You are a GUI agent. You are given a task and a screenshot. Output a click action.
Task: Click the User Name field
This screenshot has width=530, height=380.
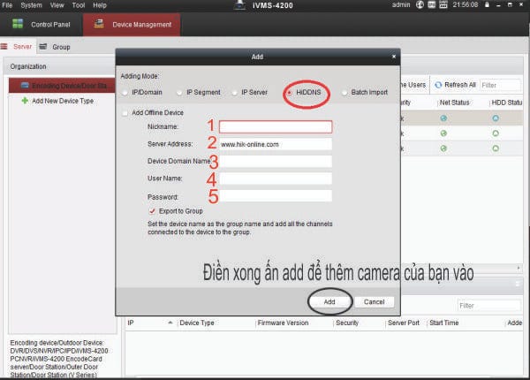click(x=276, y=179)
